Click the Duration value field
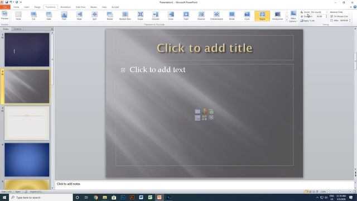 (x=320, y=16)
